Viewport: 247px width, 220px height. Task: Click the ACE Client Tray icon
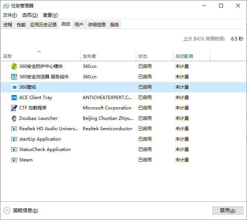(x=14, y=98)
